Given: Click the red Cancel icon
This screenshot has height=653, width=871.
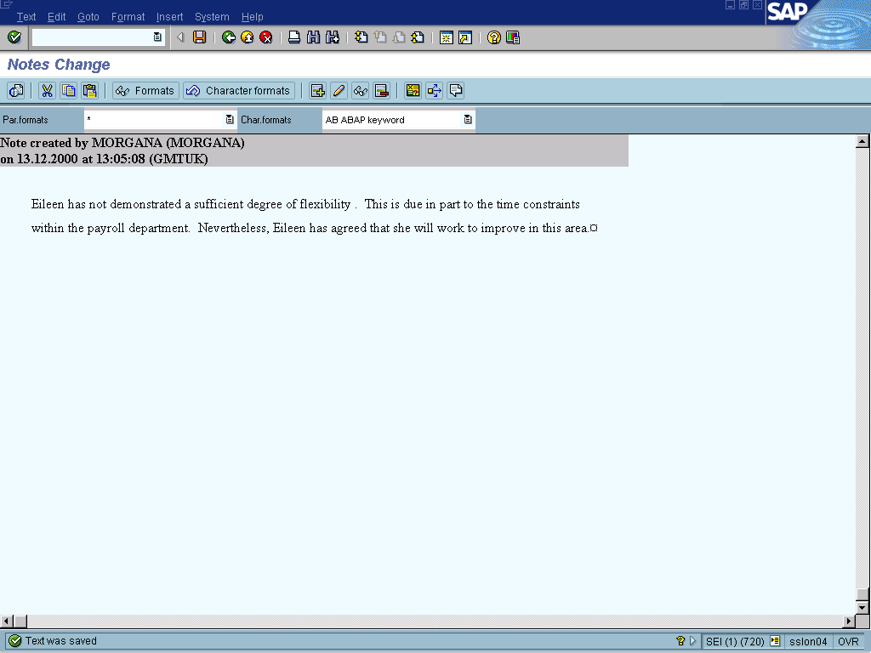Looking at the screenshot, I should 266,37.
